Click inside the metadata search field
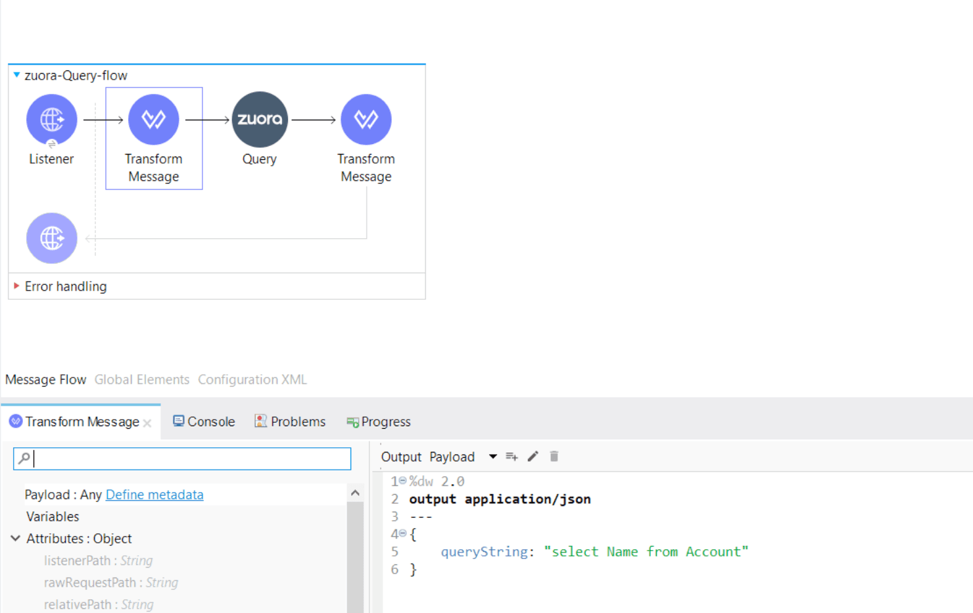The width and height of the screenshot is (973, 613). click(182, 458)
